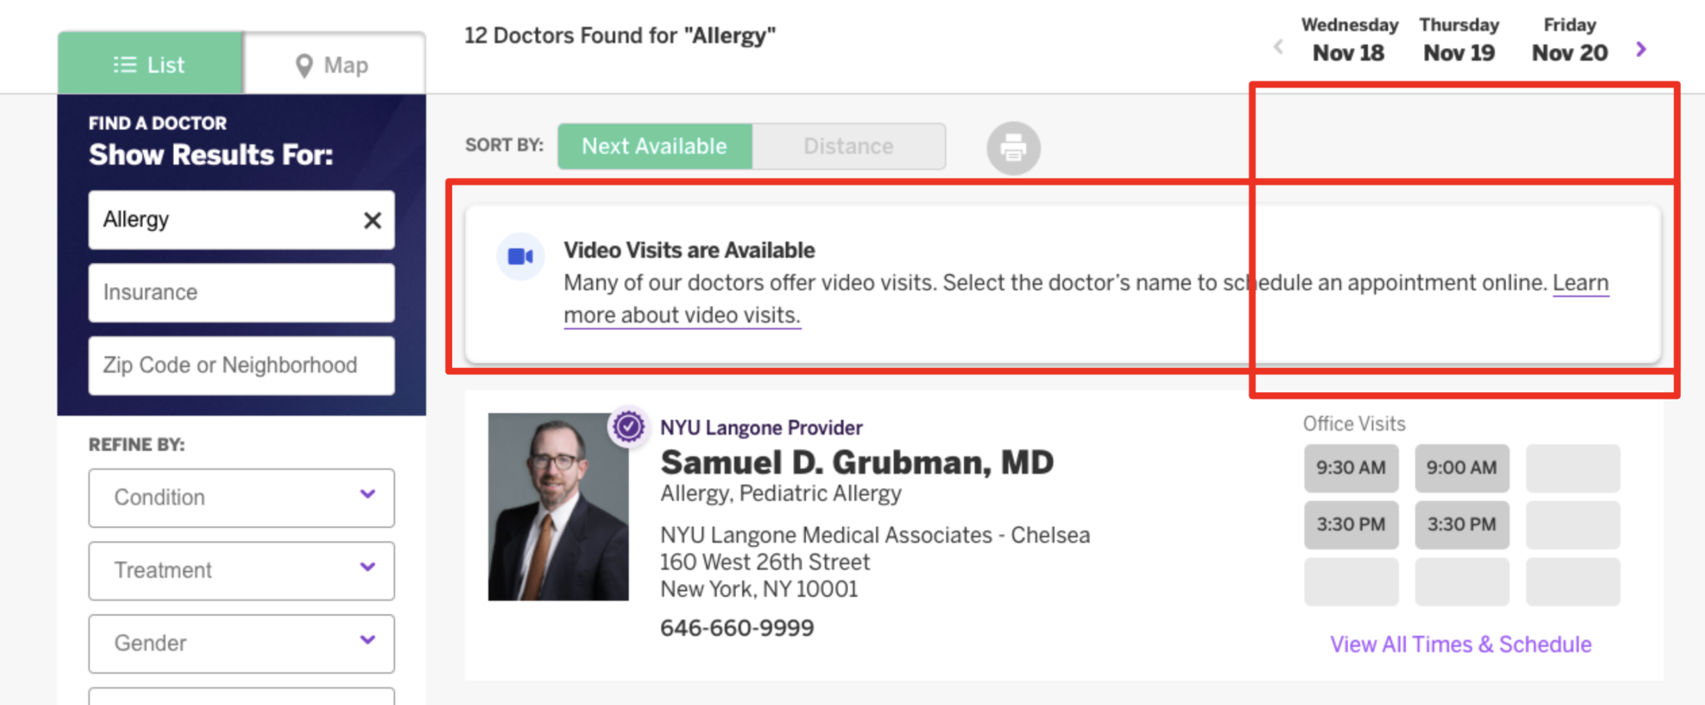Open Learn more about video visits
The width and height of the screenshot is (1705, 705).
click(x=683, y=315)
